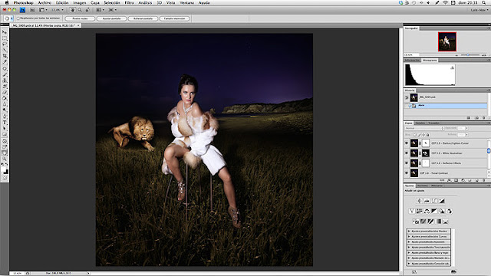This screenshot has width=491, height=276.
Task: Click the 'Ajustar pantalla' button
Action: coord(111,18)
